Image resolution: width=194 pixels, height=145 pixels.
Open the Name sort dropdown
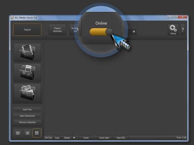pos(70,138)
